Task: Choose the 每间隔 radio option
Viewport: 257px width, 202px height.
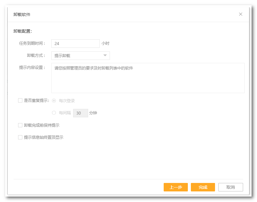Action: (x=54, y=113)
